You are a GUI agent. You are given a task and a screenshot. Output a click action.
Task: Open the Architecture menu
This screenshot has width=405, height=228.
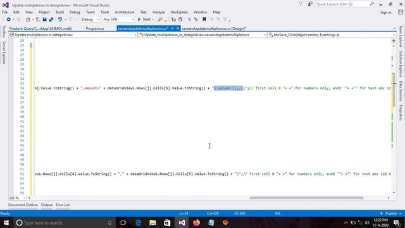[x=125, y=12]
